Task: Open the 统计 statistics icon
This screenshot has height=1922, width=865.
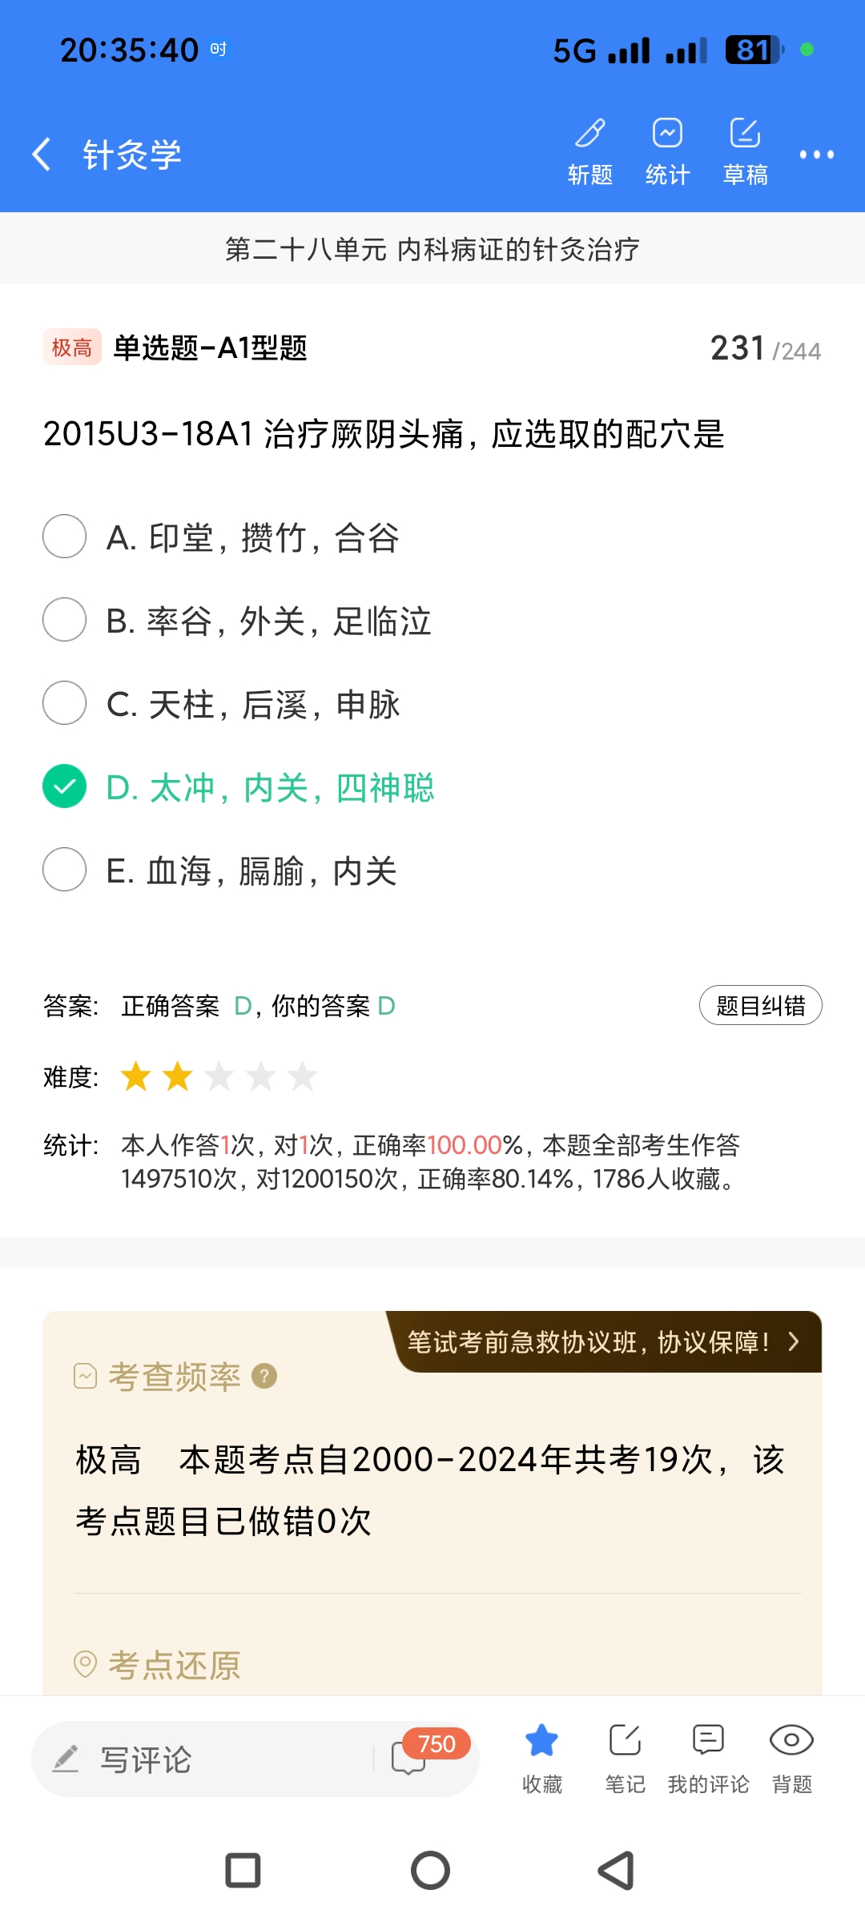Action: coord(667,150)
